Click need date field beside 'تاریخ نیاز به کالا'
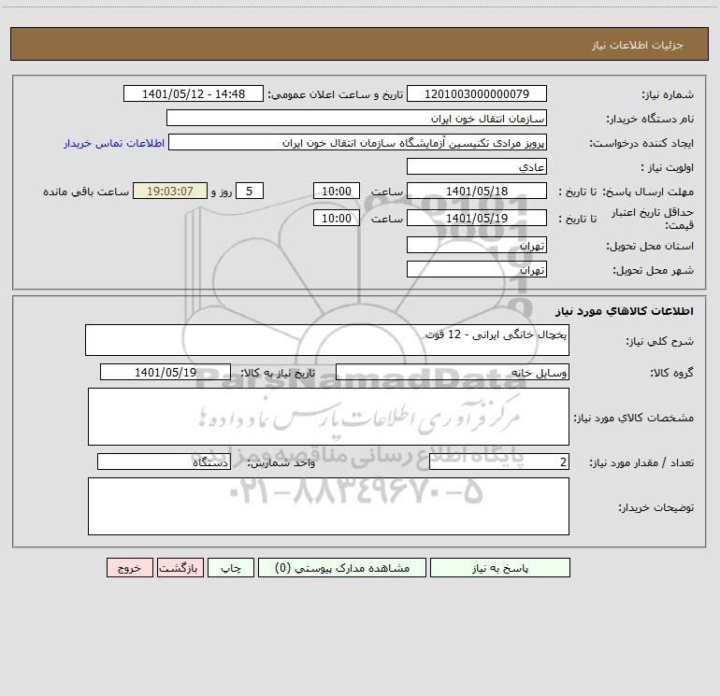This screenshot has height=696, width=720. pos(166,372)
